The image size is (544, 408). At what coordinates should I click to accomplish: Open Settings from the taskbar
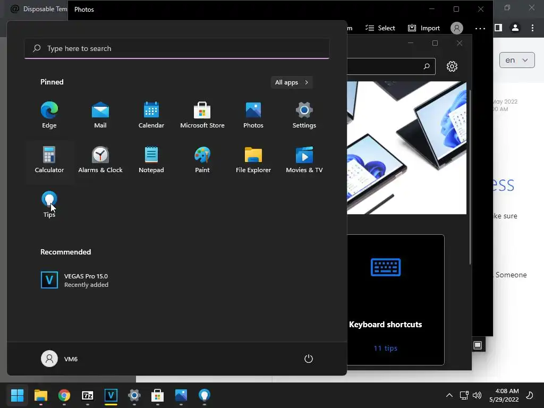coord(134,395)
